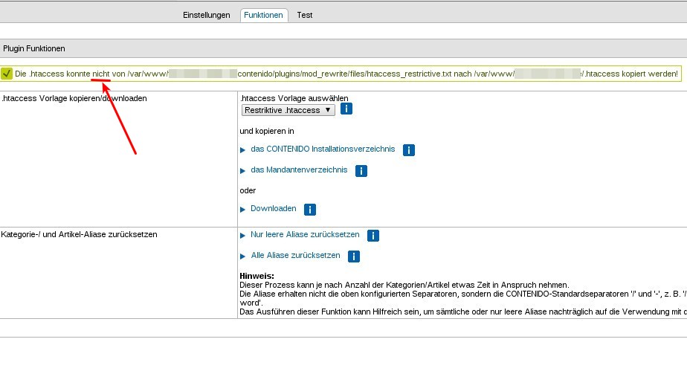This screenshot has height=371, width=687.
Task: Open the Restriktive .htaccess dropdown
Action: [x=288, y=110]
